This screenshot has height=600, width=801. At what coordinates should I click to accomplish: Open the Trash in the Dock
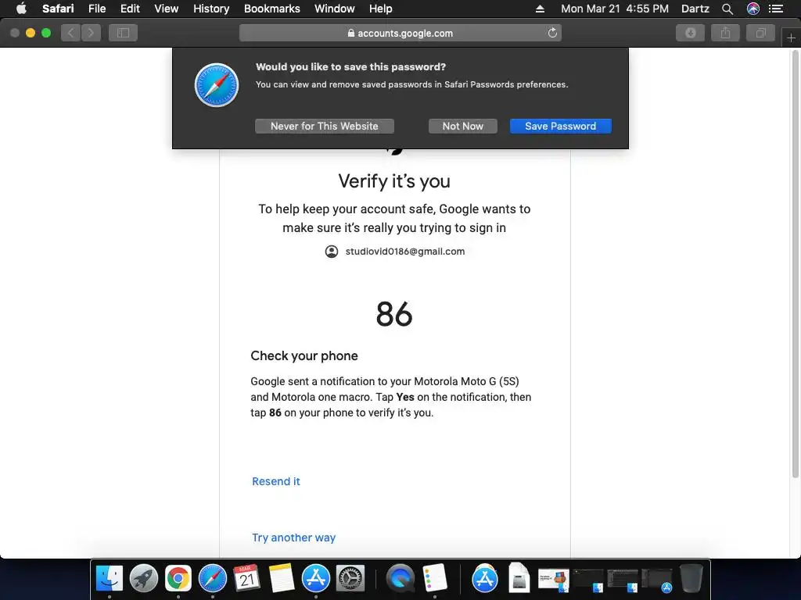(x=691, y=578)
